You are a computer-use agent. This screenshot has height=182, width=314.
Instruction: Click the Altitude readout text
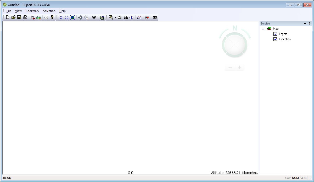pyautogui.click(x=234, y=173)
